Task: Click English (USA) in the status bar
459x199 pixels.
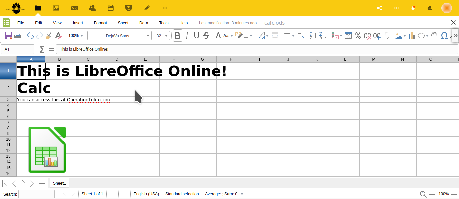Action: 146,194
